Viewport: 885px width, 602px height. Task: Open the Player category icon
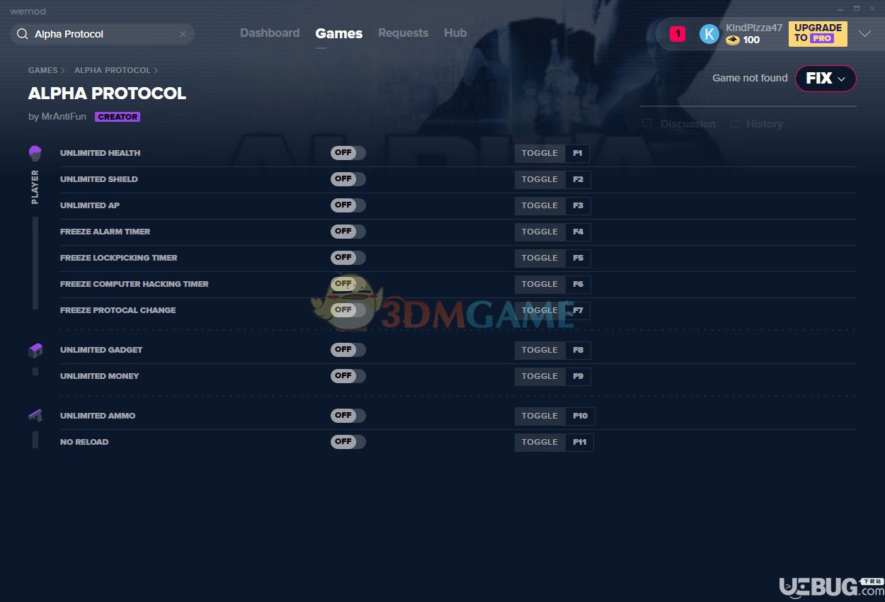click(35, 153)
